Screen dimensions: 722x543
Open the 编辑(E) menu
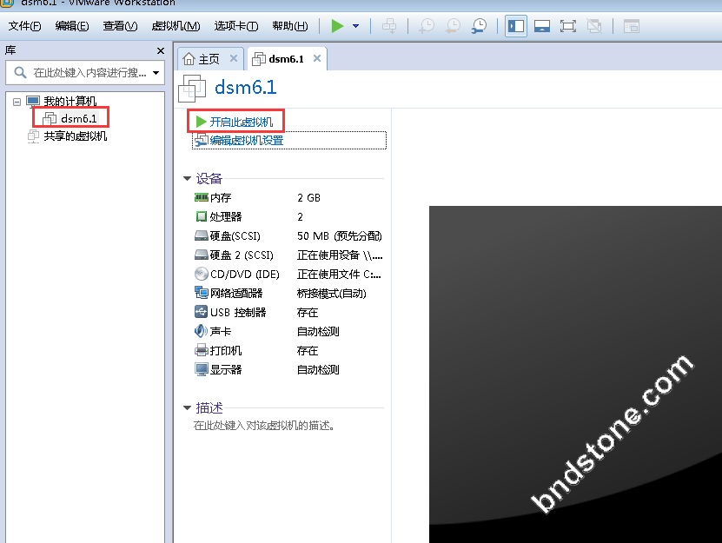click(x=72, y=26)
